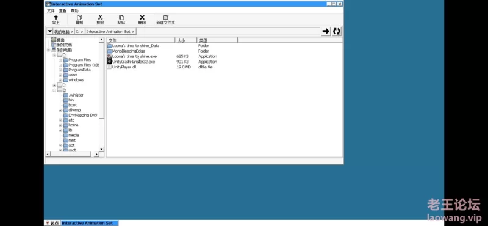Viewport: 488px width, 226px height.
Task: Click the 901 KB size cell
Action: [x=182, y=62]
